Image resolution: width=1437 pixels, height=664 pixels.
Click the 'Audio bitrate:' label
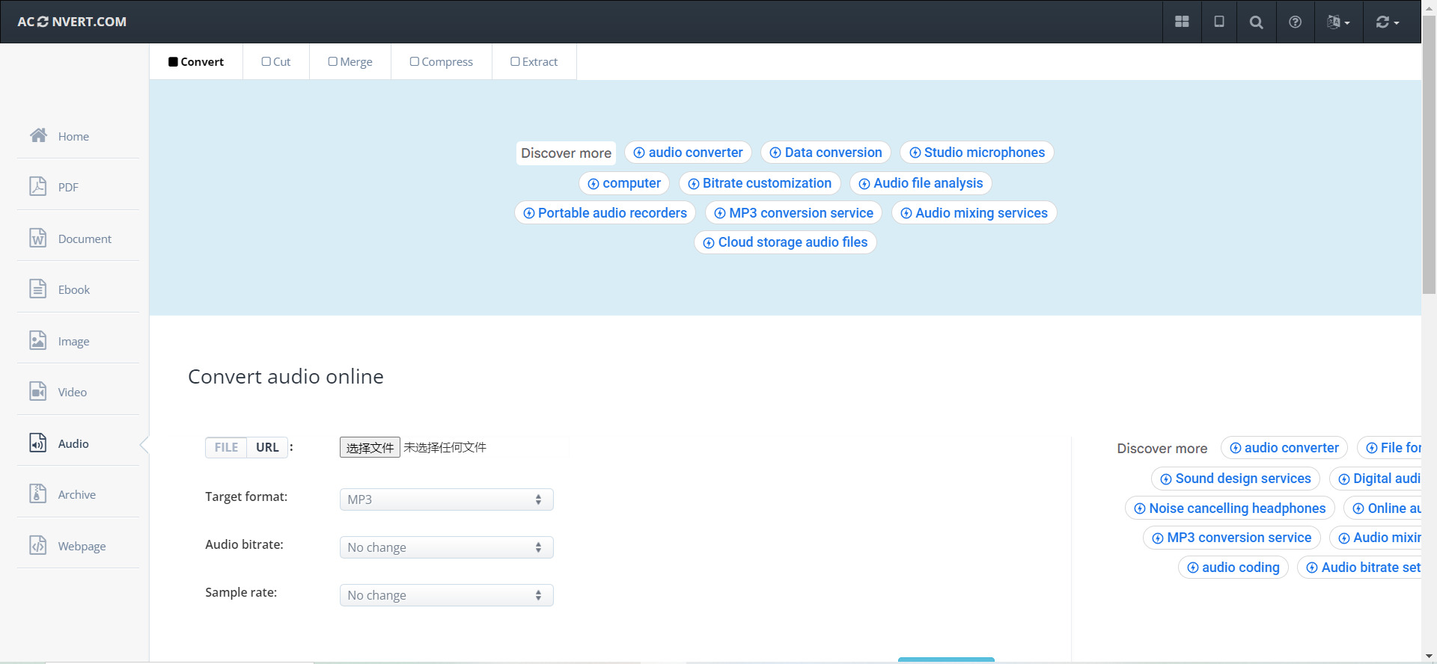[x=244, y=544]
